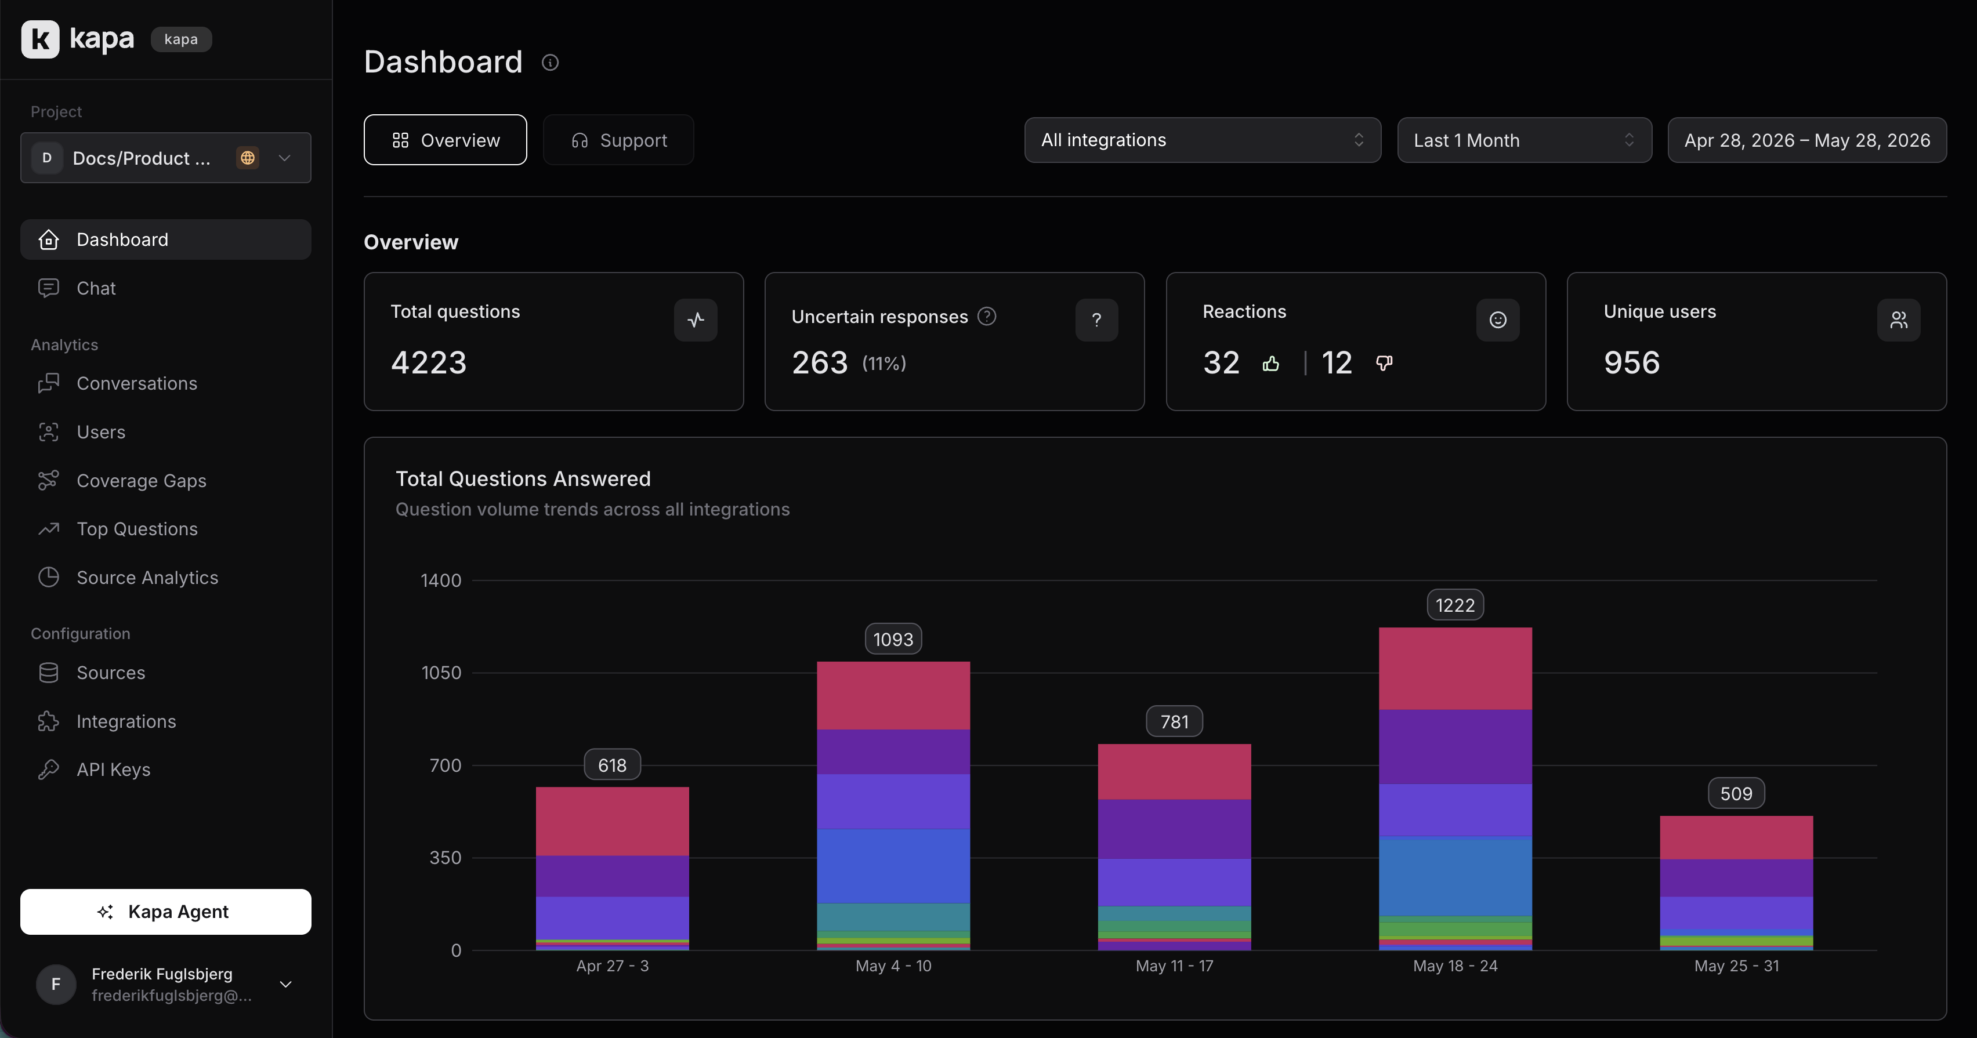
Task: Click the 1222 bar value label
Action: pos(1455,605)
